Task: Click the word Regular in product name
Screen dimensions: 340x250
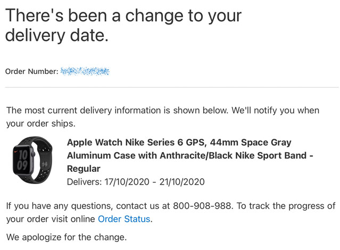Action: [84, 169]
